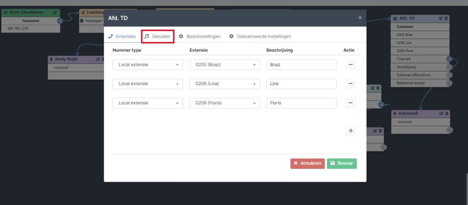Edit the Jordy Reijn voicemail node
The height and width of the screenshot is (205, 468).
[x=98, y=59]
